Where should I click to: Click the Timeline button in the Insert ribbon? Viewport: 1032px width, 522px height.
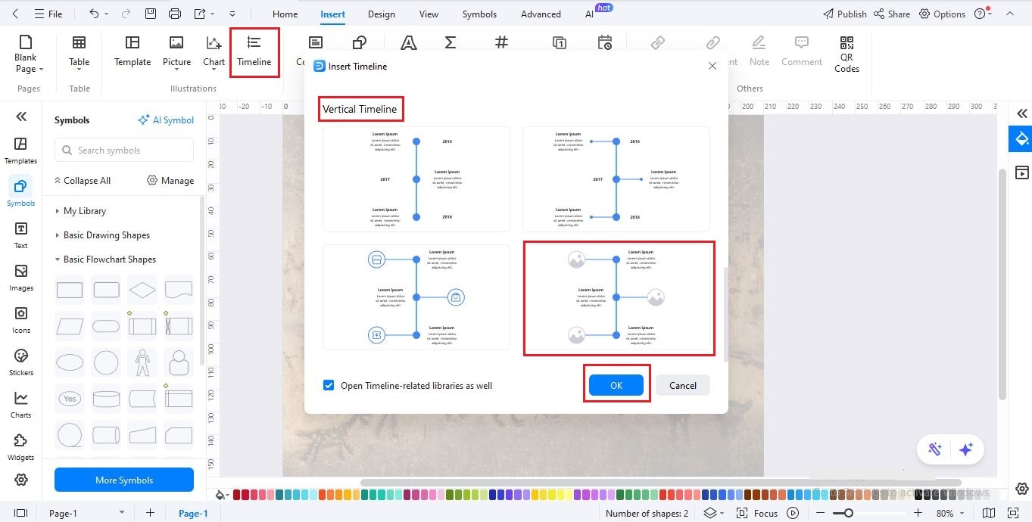pos(254,51)
